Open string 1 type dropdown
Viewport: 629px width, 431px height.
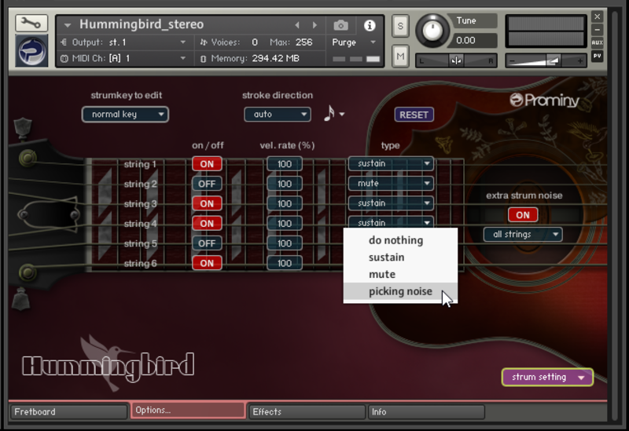[x=391, y=163]
